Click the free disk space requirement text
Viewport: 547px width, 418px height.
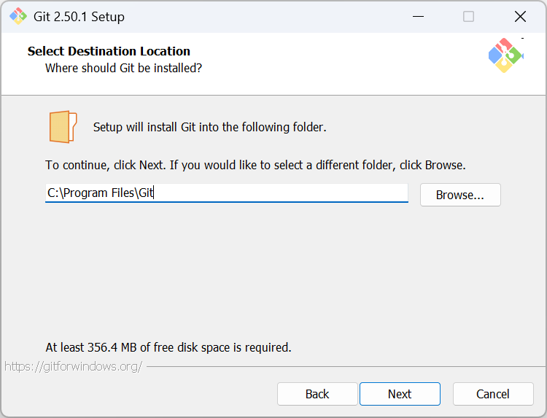pos(168,347)
